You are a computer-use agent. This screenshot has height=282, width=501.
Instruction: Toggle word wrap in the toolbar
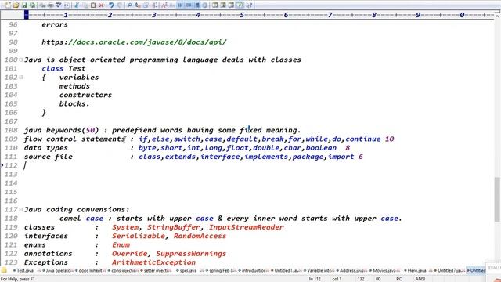tap(180, 5)
